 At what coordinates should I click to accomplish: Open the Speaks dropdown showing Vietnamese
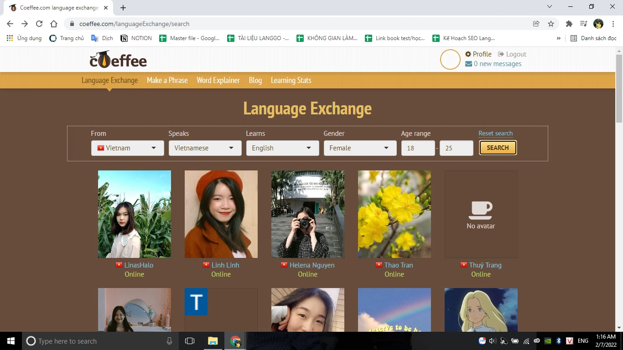point(205,148)
